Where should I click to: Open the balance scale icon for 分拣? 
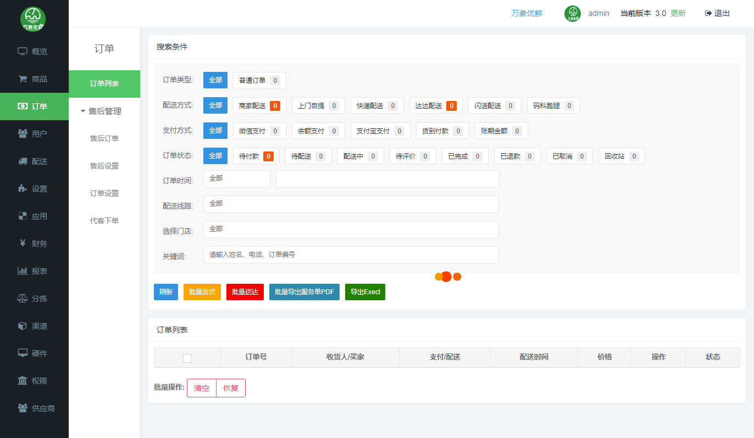coord(23,299)
